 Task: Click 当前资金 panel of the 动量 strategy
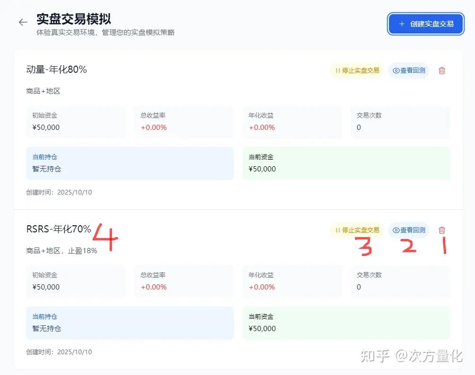pyautogui.click(x=346, y=163)
